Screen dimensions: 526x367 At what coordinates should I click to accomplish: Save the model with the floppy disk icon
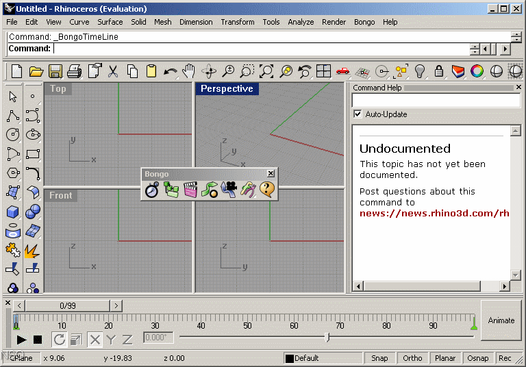(55, 71)
